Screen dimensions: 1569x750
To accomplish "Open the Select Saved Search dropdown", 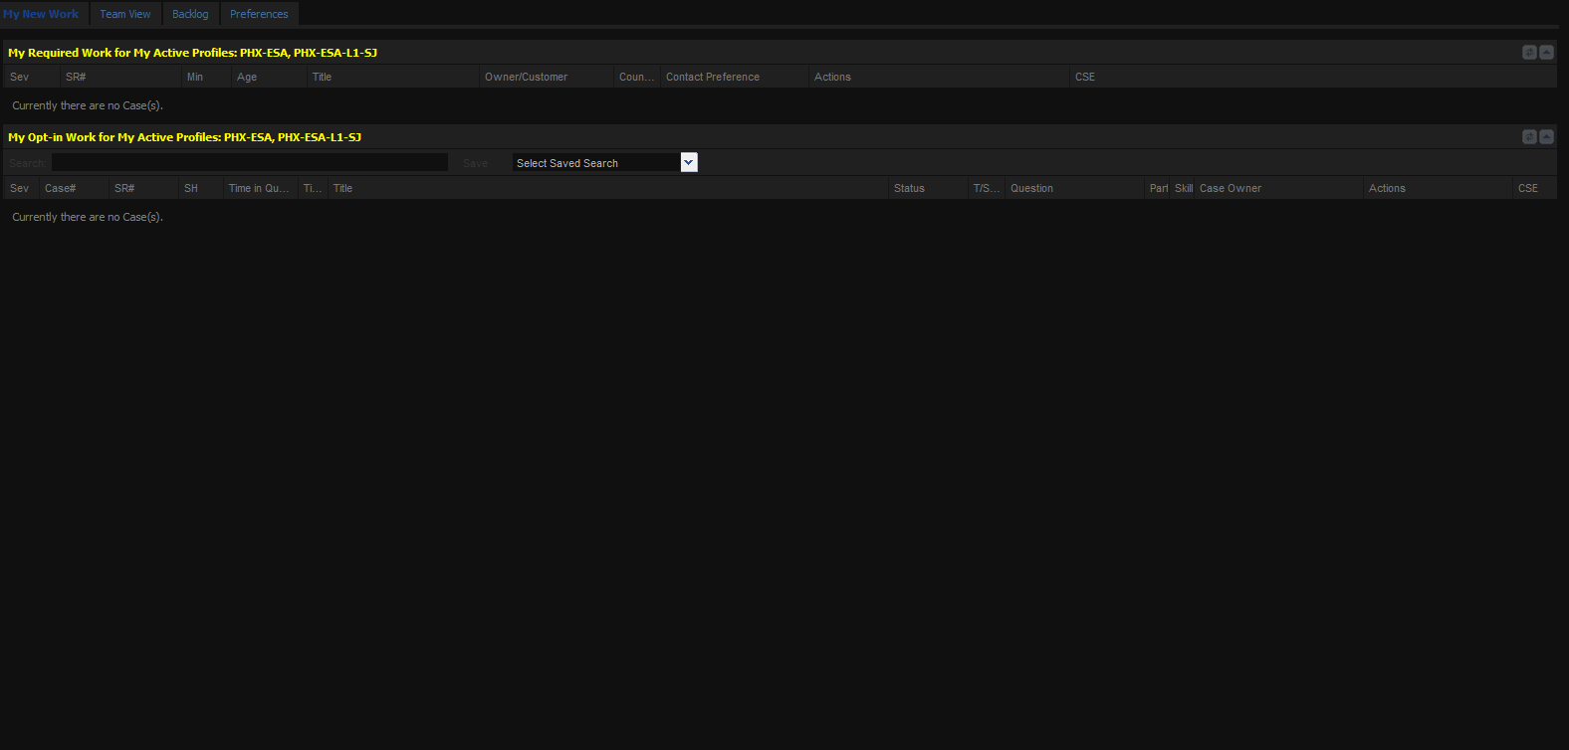I will pos(604,162).
